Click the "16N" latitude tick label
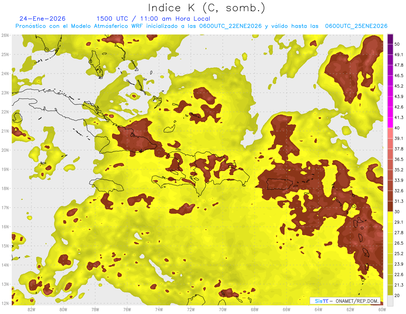Screen dimensions: 406x314 [x=5, y=227]
